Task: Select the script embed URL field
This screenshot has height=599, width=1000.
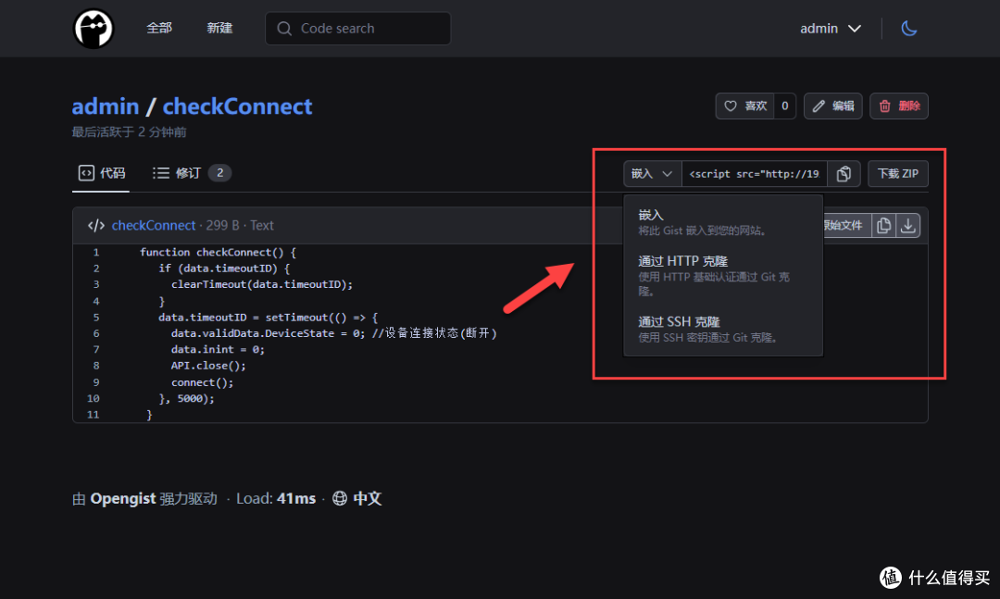Action: (755, 173)
